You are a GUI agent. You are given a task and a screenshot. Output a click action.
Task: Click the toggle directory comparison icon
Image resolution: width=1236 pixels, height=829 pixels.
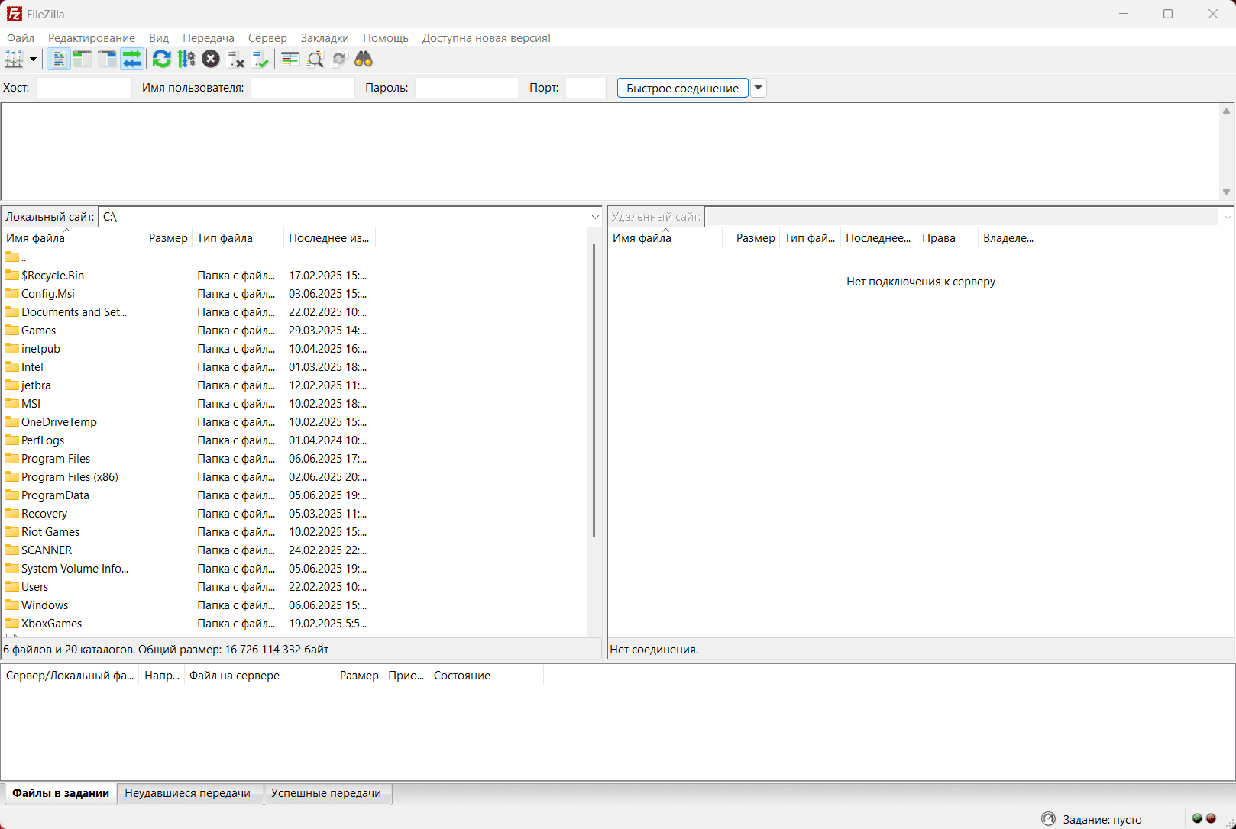pos(315,60)
